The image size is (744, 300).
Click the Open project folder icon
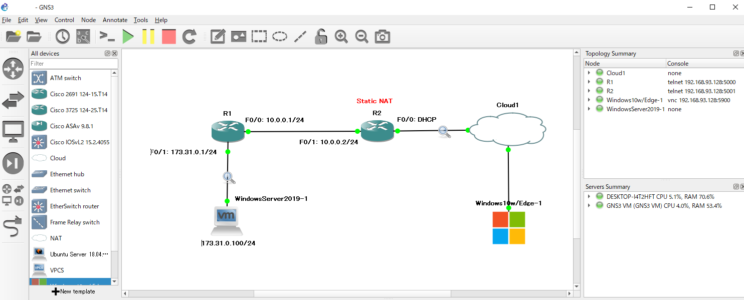coord(34,37)
